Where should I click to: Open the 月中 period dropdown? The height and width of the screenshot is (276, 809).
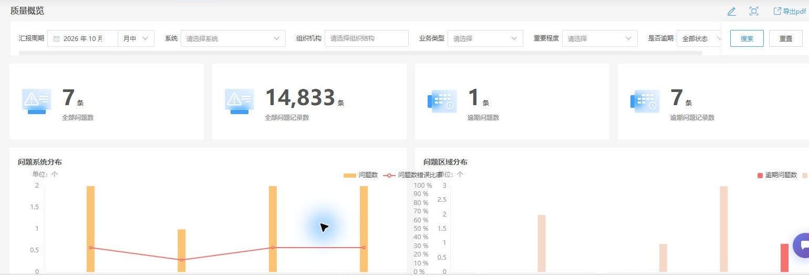click(x=136, y=38)
